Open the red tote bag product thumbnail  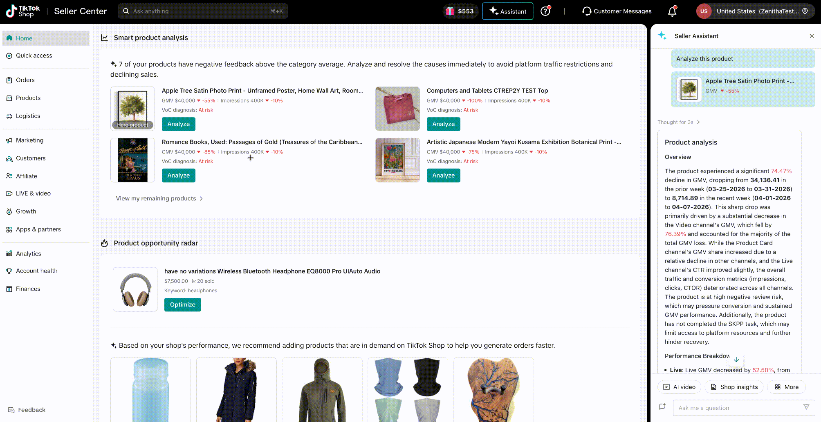click(x=397, y=109)
